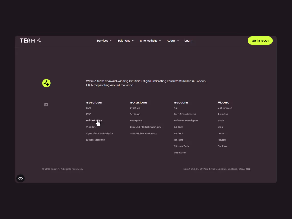Viewport: 292px width, 219px height.
Task: Open the Who we help dropdown
Action: click(150, 40)
